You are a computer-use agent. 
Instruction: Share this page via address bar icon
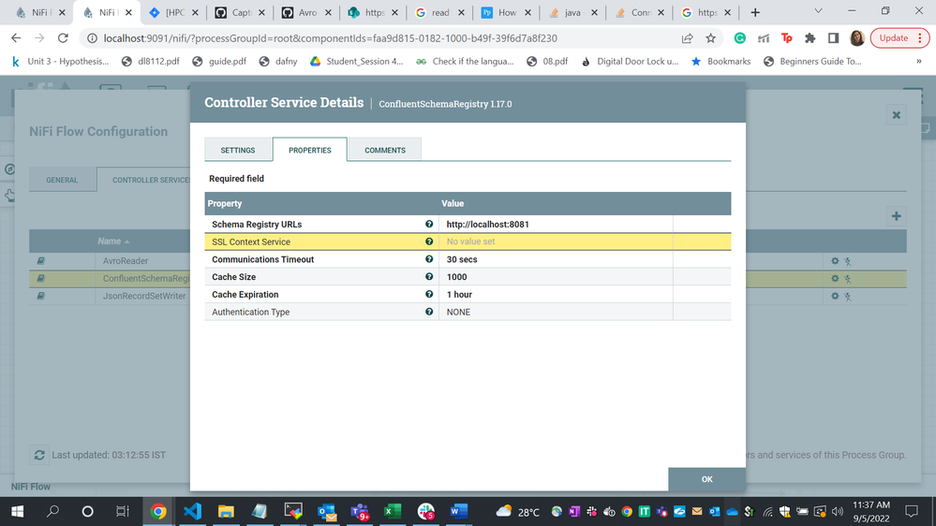[x=687, y=38]
